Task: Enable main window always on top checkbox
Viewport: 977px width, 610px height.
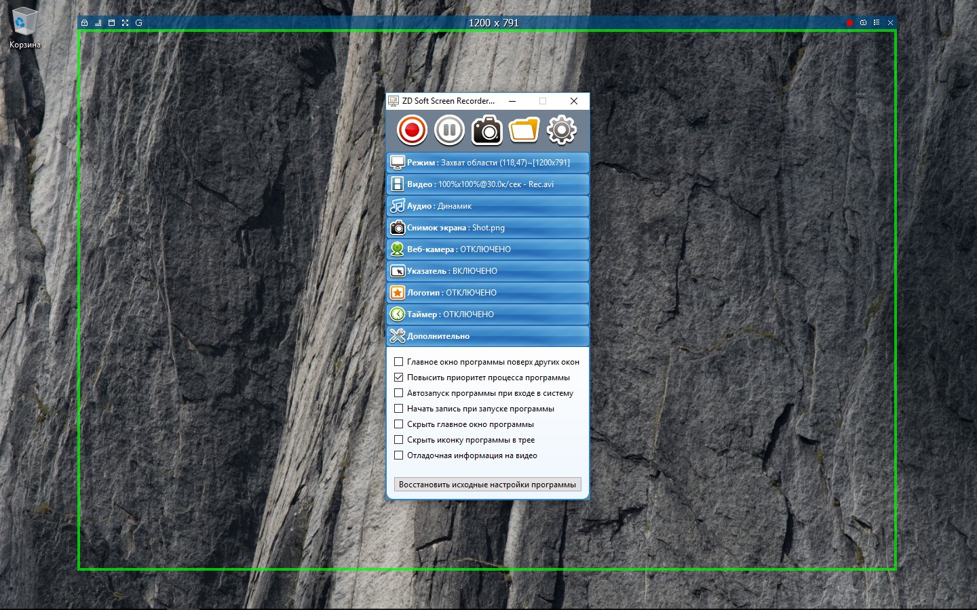Action: 399,362
